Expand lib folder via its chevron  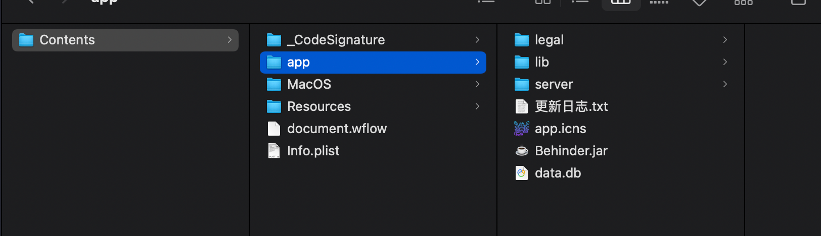pyautogui.click(x=725, y=62)
